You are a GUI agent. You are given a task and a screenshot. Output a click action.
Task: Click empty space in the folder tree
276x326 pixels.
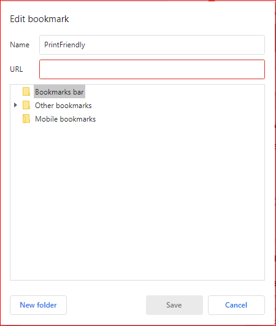137,200
